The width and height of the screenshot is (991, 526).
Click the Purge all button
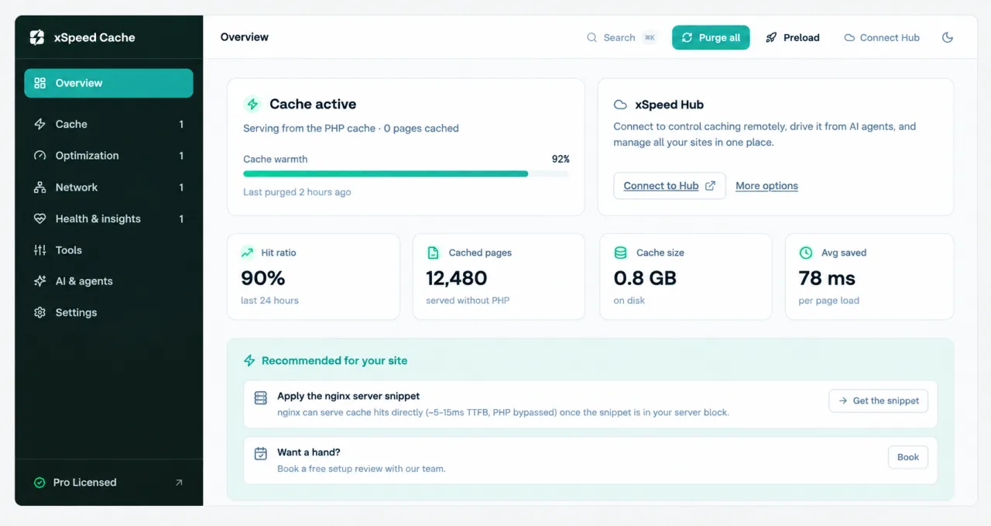[x=711, y=37]
